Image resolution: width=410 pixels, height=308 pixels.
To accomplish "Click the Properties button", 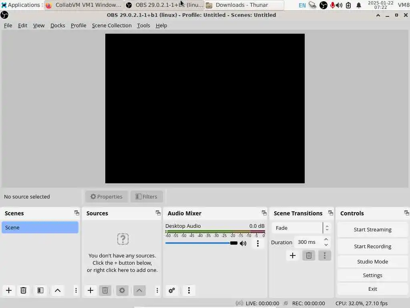I will [107, 197].
